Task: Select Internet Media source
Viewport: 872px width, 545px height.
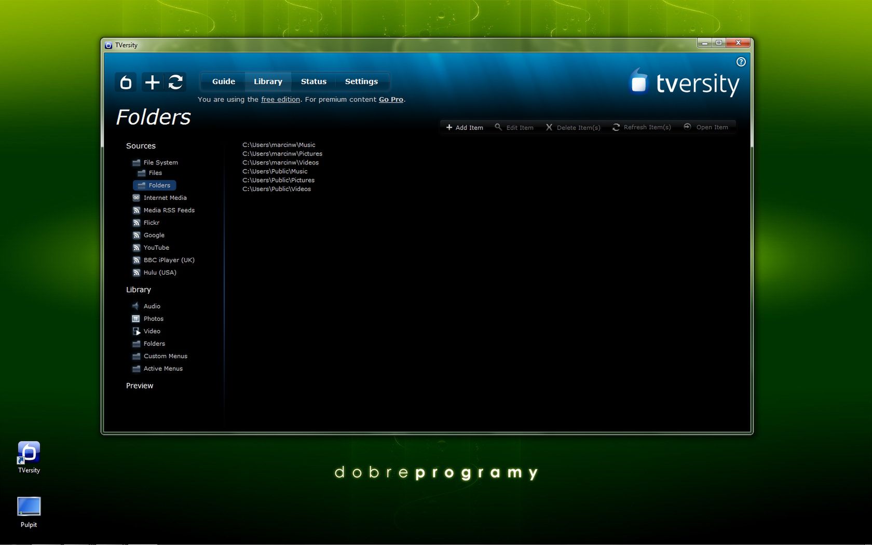Action: coord(165,198)
